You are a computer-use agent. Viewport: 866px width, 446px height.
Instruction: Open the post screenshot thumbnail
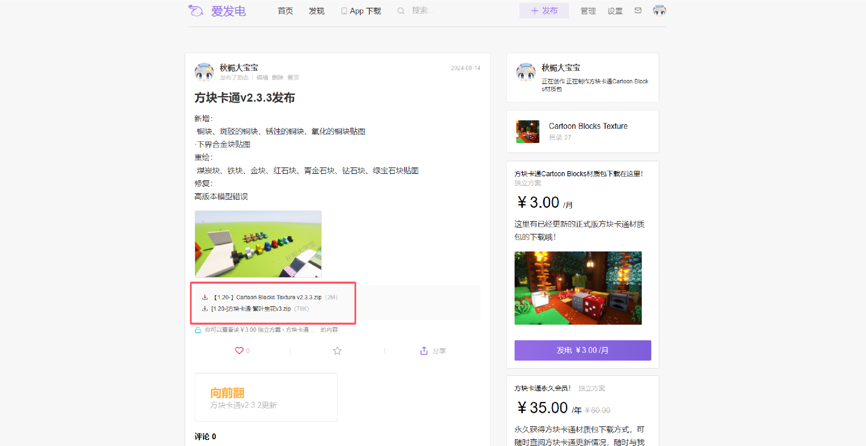coord(258,244)
